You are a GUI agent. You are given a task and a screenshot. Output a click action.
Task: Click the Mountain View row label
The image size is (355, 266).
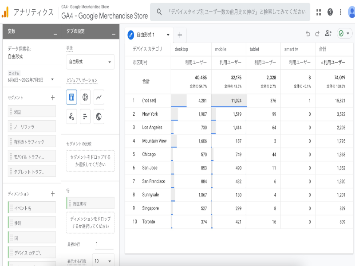[154, 141]
